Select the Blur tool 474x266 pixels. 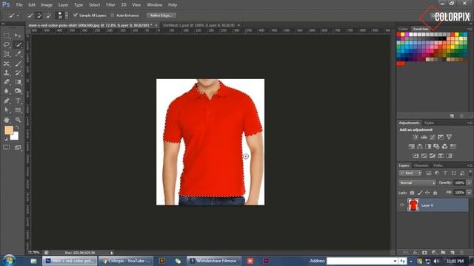7,91
